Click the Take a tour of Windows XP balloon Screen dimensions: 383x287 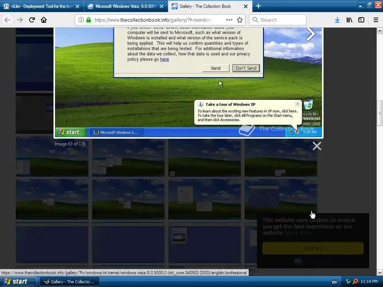click(248, 112)
